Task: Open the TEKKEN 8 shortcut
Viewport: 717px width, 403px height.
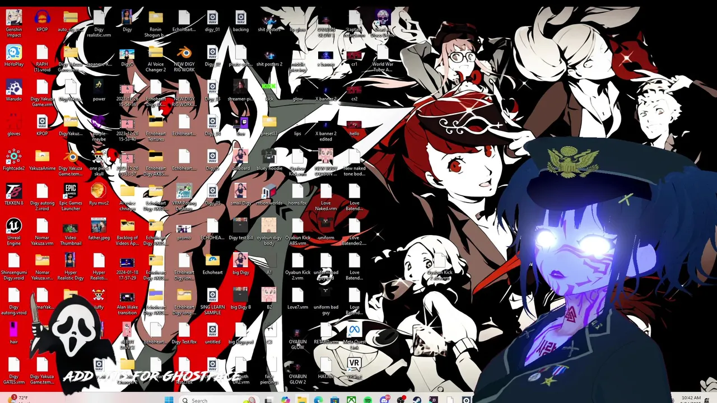Action: [x=14, y=195]
